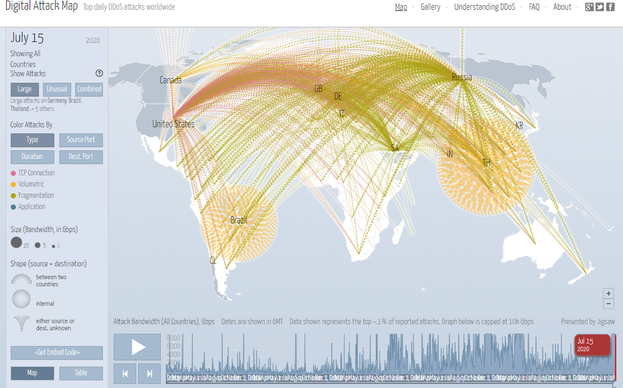Color attacks by Duration
623x388 pixels.
pos(32,157)
